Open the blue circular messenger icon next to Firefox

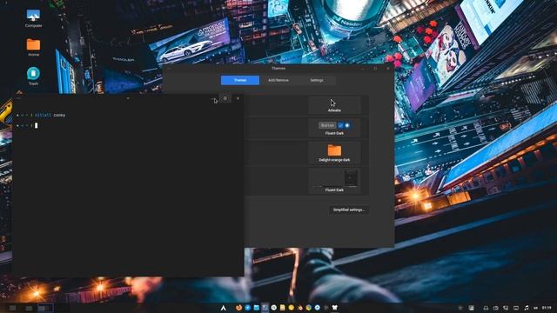247,308
